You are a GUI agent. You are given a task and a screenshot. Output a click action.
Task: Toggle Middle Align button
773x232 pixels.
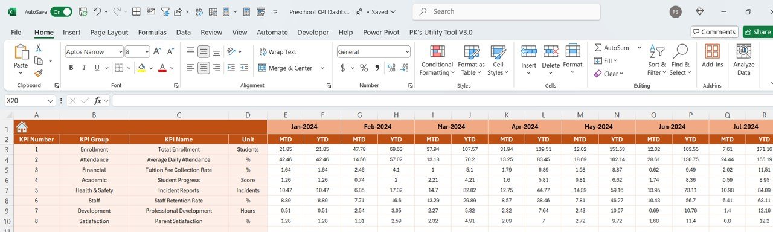pos(204,52)
